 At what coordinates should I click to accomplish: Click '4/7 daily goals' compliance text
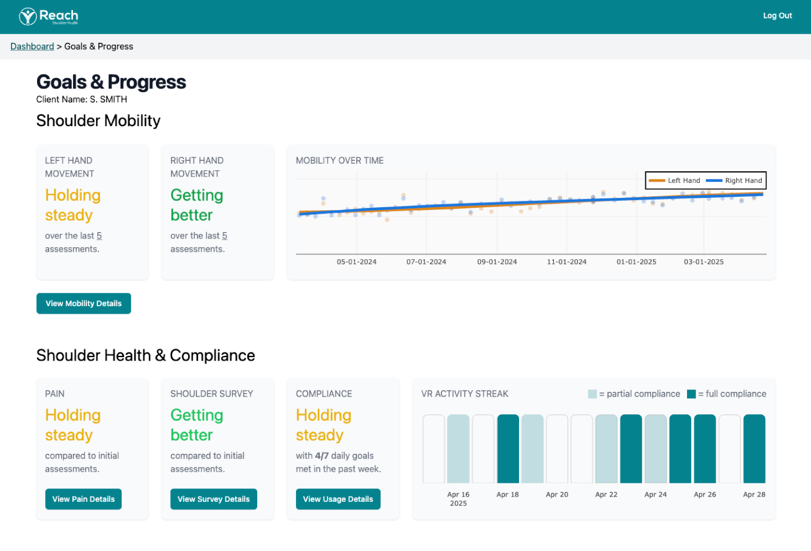pyautogui.click(x=344, y=456)
